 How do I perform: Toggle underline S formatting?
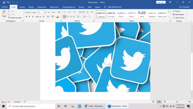[x=33, y=17]
